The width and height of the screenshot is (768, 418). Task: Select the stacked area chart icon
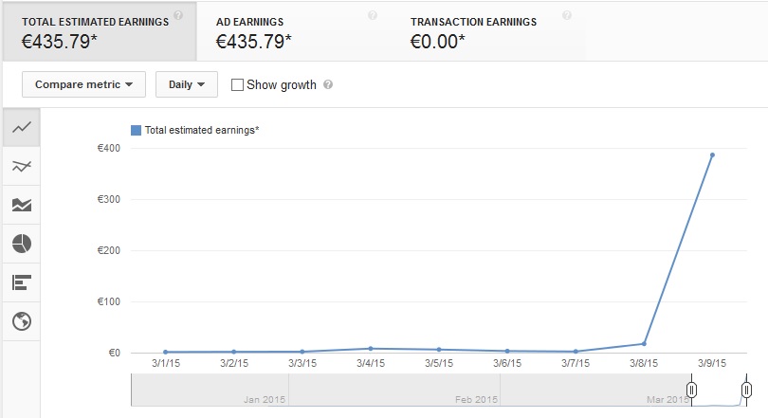[x=21, y=205]
